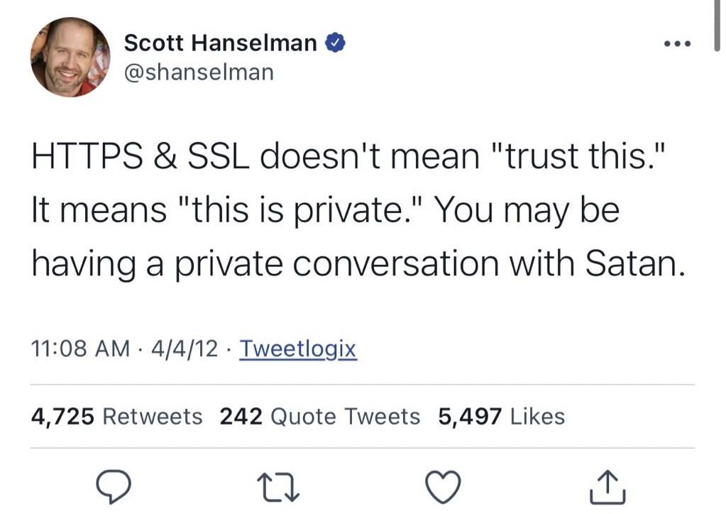Viewport: 726px width, 514px height.
Task: Open the three-dot more options menu
Action: point(677,44)
